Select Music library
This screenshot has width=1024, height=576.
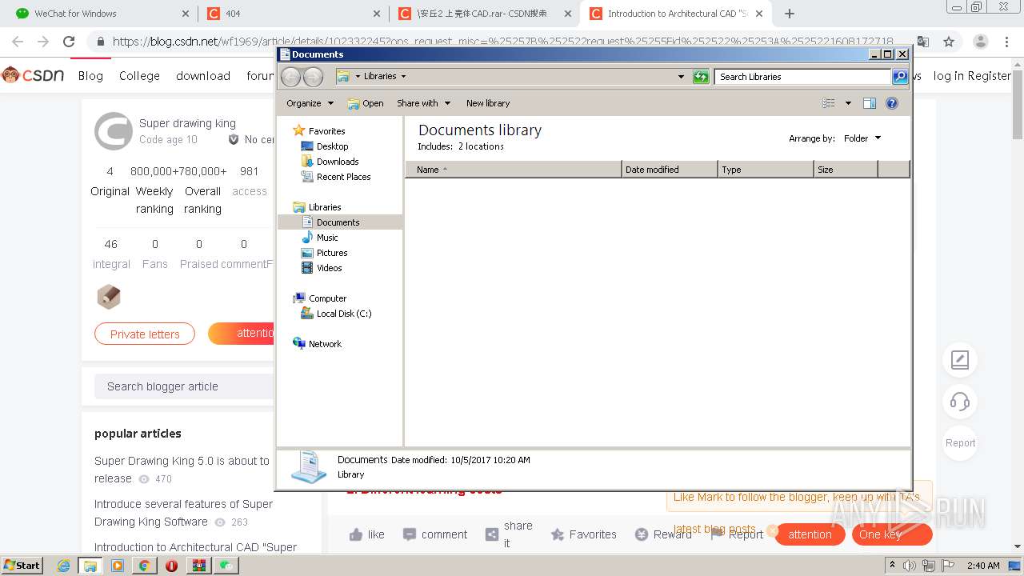tap(327, 238)
